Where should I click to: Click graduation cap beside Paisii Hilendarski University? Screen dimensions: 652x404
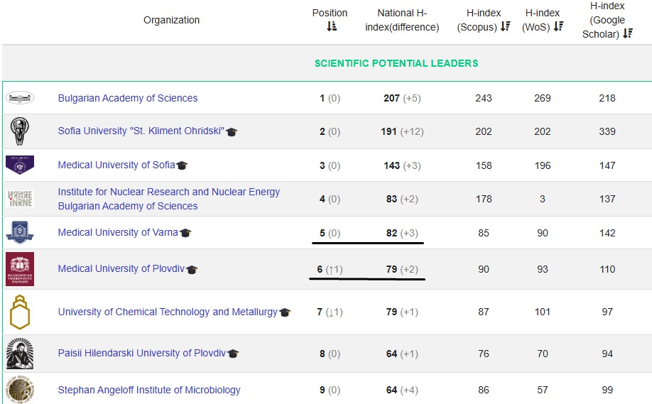point(233,354)
